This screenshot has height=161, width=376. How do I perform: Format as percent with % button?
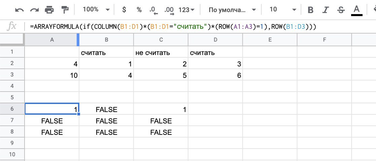click(x=139, y=10)
